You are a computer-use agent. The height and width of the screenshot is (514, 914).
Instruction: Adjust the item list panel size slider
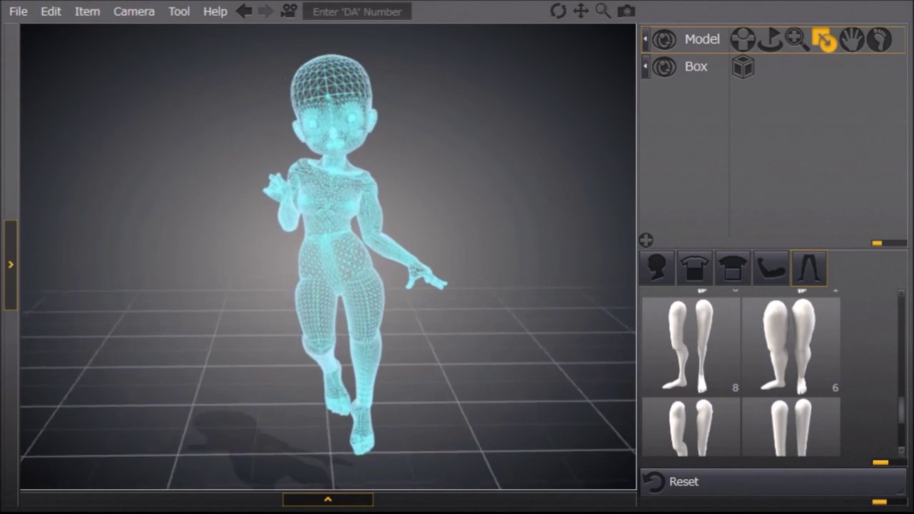[877, 243]
